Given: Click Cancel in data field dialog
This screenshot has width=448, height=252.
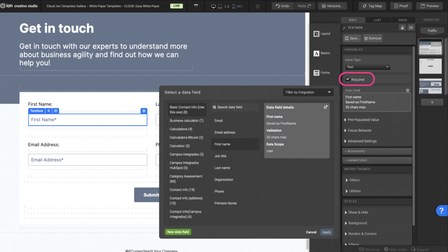Looking at the screenshot, I should pos(311,232).
